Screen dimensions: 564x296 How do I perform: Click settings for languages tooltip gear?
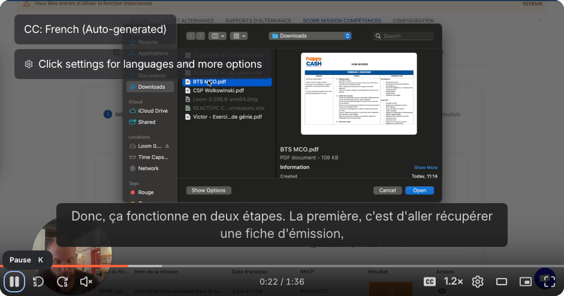tap(29, 64)
